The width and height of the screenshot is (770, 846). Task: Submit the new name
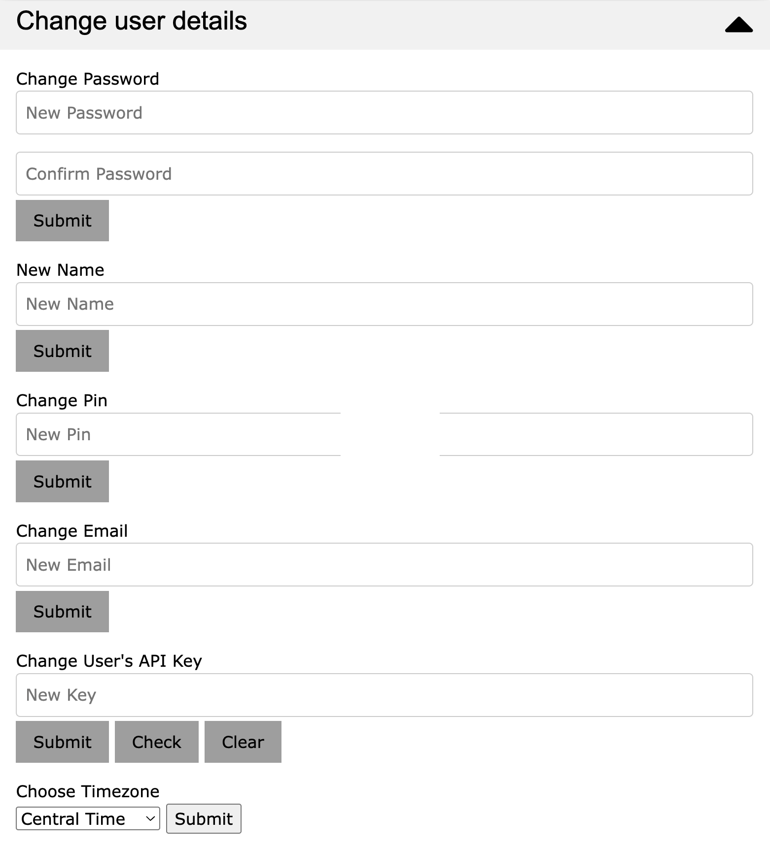pos(62,351)
